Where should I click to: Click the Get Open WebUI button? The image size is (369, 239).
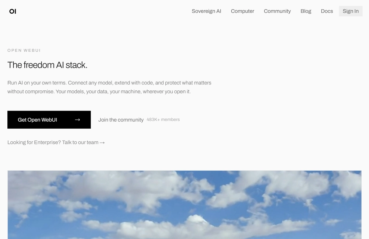click(49, 120)
